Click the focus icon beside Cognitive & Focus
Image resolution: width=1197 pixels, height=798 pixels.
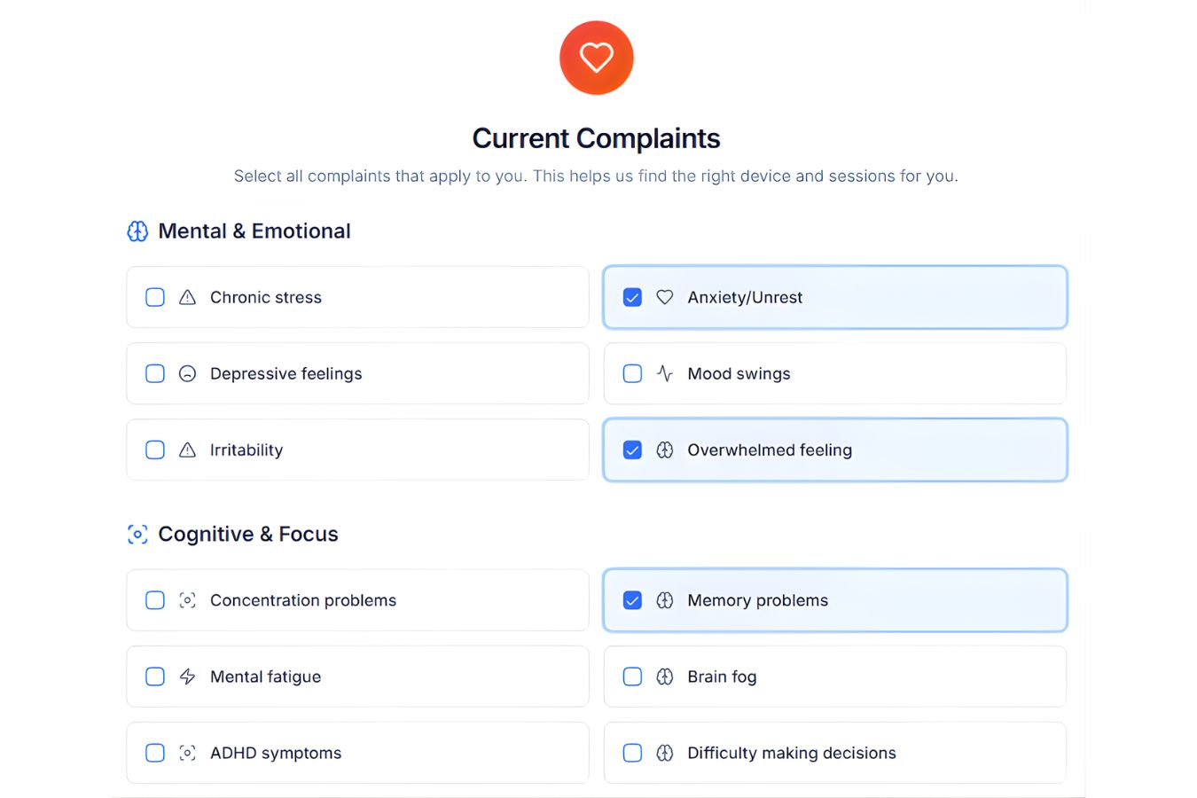tap(137, 535)
